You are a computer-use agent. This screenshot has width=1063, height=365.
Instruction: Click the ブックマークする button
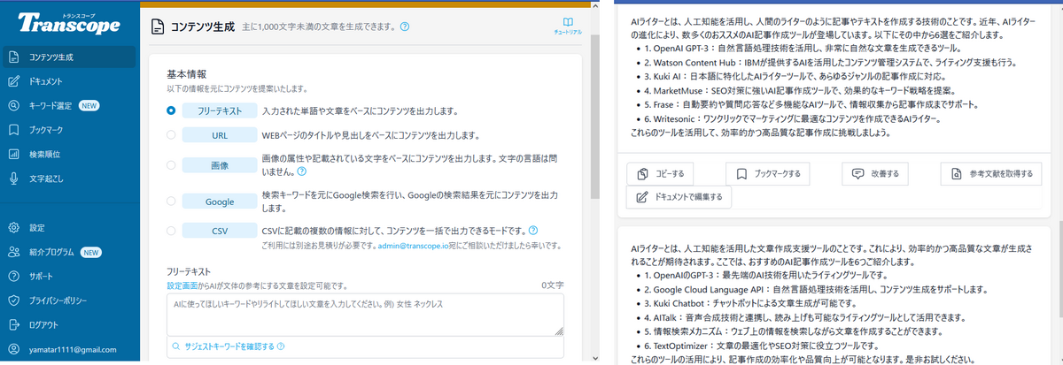768,173
